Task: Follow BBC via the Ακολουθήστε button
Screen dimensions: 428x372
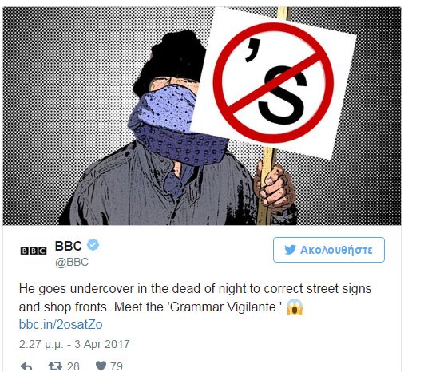Action: (x=329, y=250)
